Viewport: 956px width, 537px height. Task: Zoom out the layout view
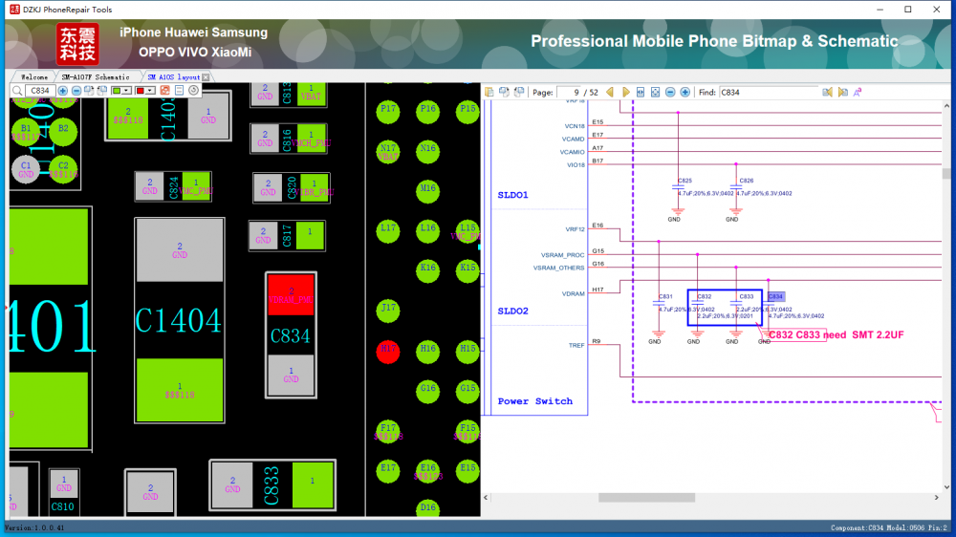tap(76, 91)
